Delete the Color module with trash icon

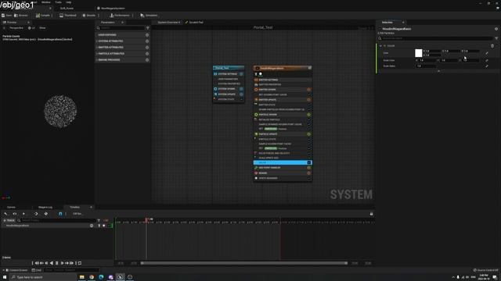492,46
